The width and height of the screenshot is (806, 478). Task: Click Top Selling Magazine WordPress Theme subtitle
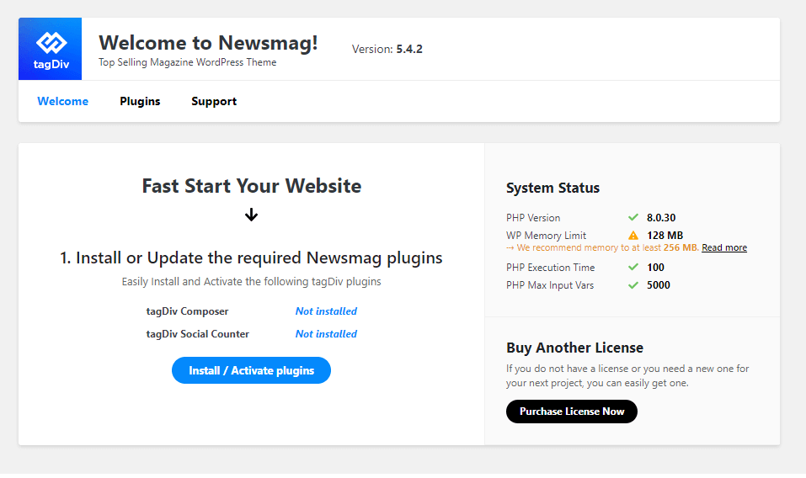tap(188, 62)
